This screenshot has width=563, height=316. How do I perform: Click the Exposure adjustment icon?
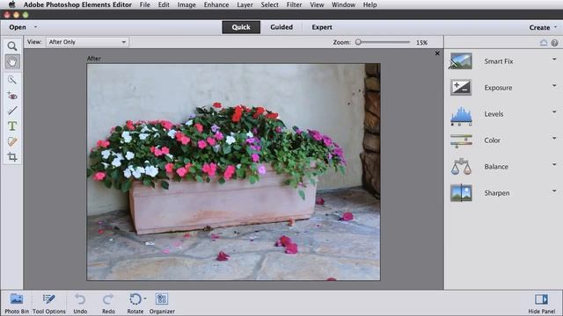pyautogui.click(x=461, y=88)
